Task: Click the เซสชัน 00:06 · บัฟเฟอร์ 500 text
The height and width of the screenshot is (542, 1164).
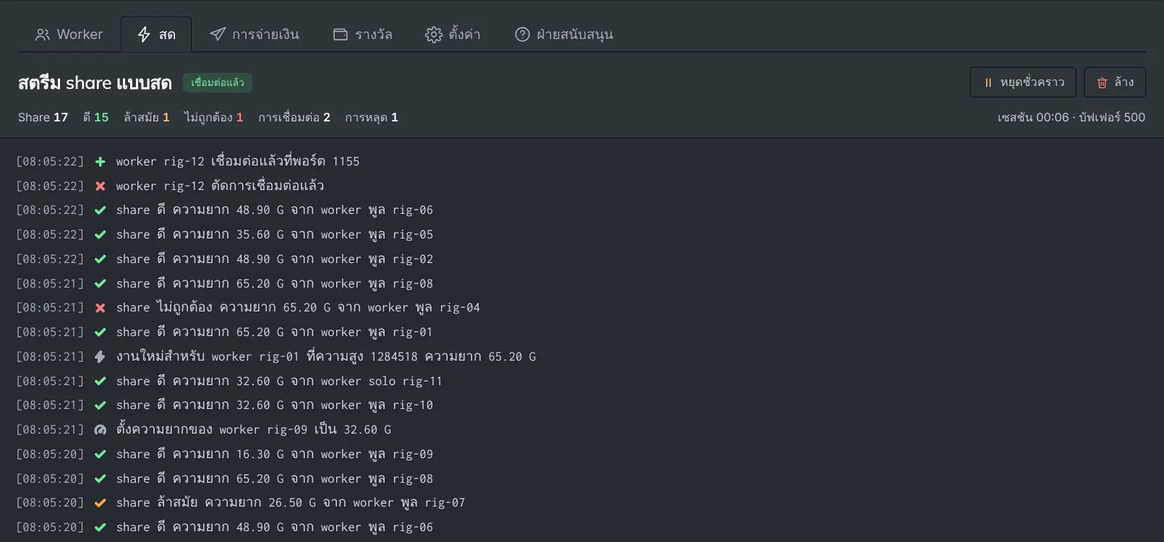Action: coord(1071,118)
